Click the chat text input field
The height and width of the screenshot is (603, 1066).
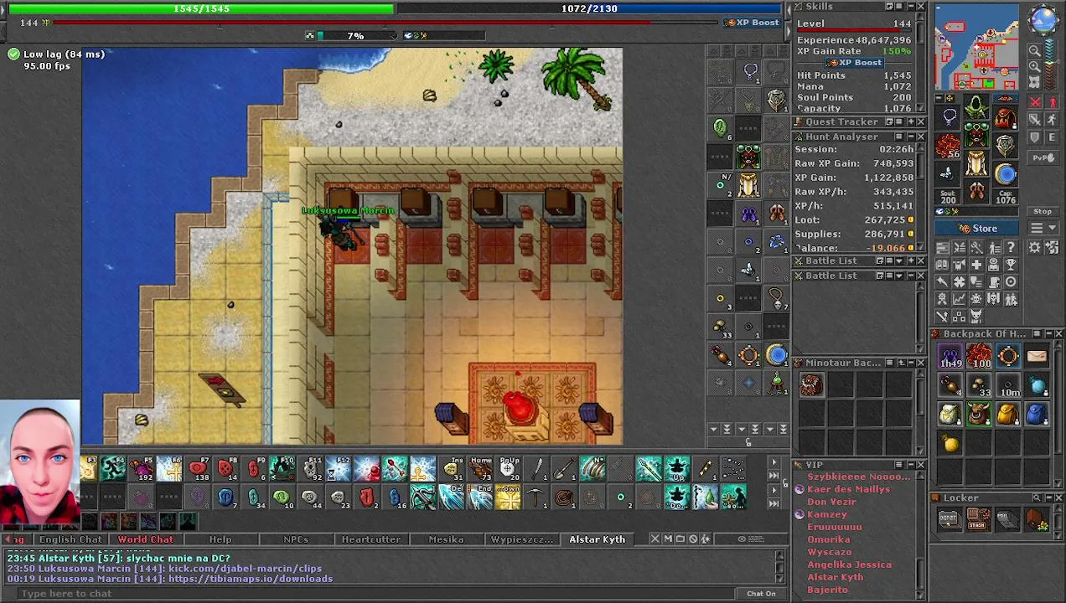pos(375,594)
